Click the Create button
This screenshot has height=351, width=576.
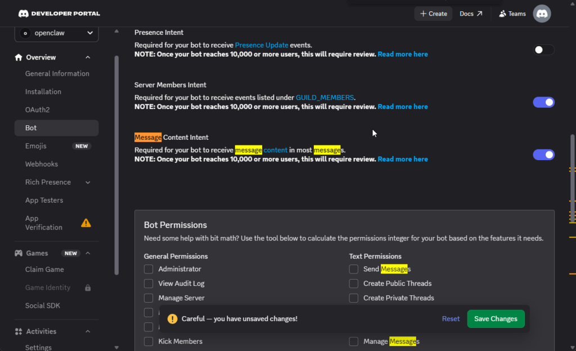[434, 13]
